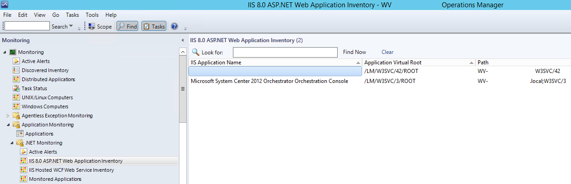Click the Monitored Applications icon
571x184 pixels.
(24, 179)
